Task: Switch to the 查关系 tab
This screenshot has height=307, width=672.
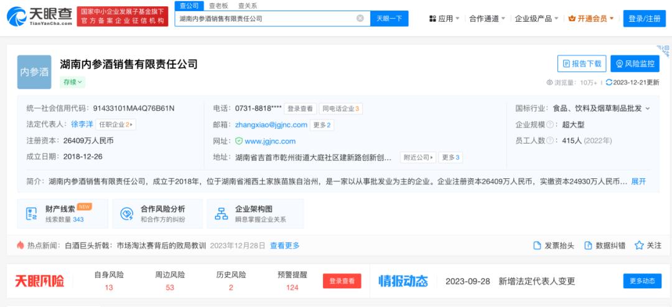Action: pyautogui.click(x=247, y=6)
